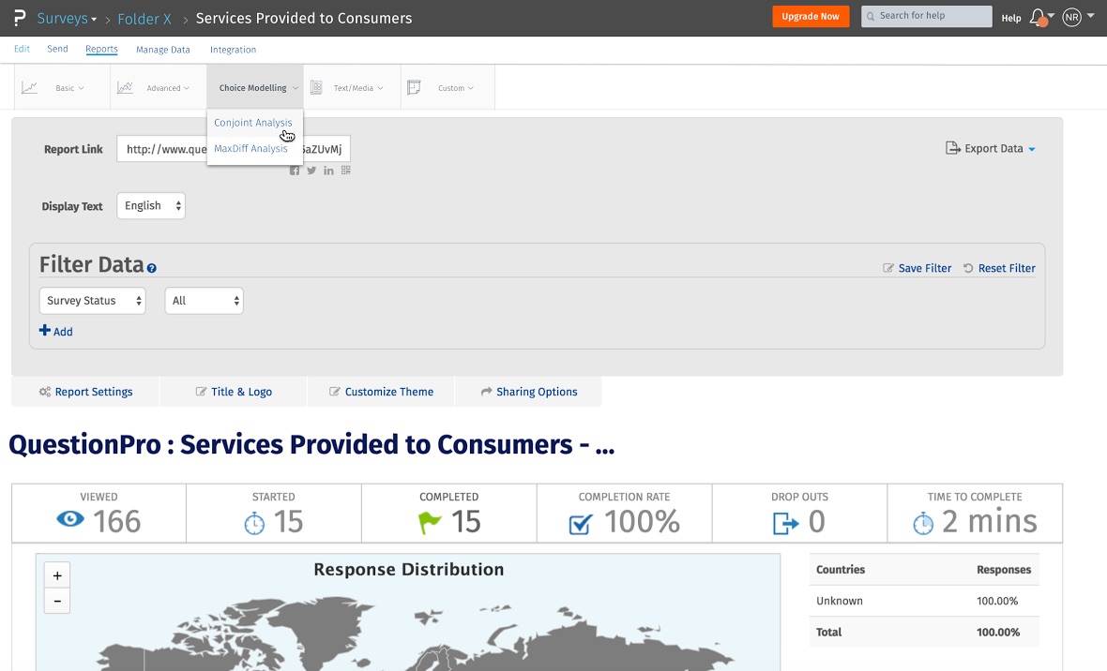The image size is (1107, 671).
Task: Share report link on Twitter
Action: 311,170
